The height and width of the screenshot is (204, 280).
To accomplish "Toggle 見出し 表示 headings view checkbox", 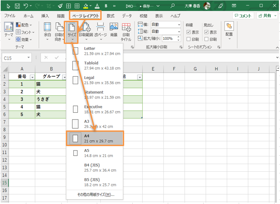I will pos(206,32).
